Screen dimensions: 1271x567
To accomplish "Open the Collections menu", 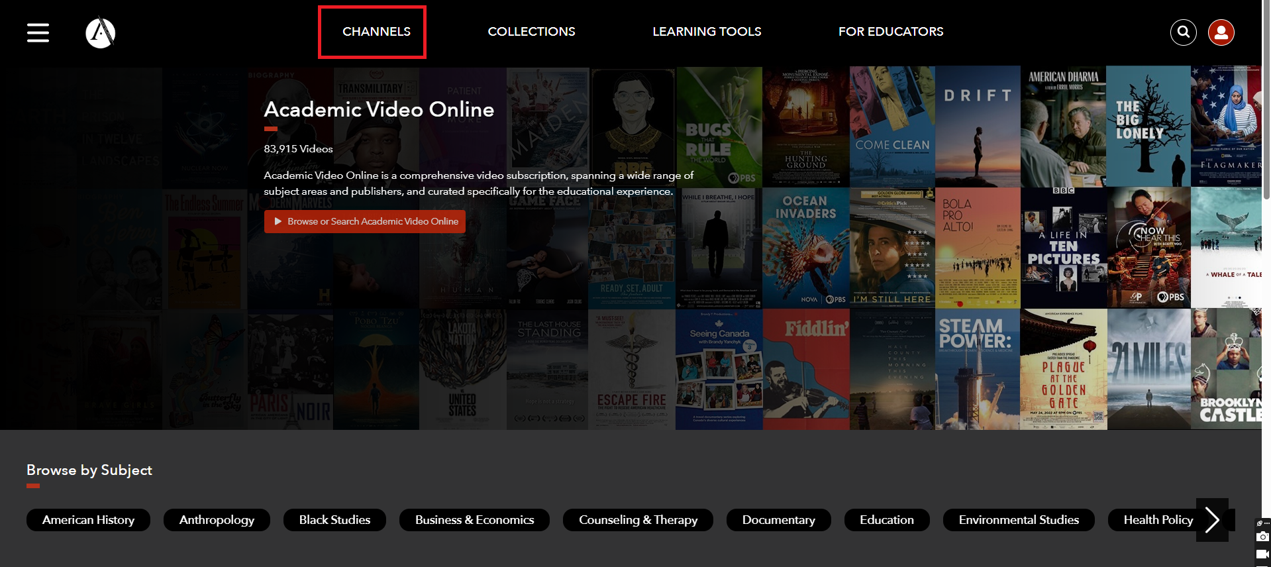I will 531,32.
